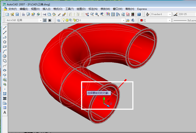The image size is (196, 133).
Task: Expand the 红 color control dropdown
Action: pos(169,20)
